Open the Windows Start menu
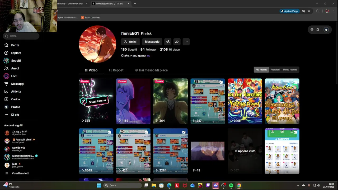Viewport: 338px width, 190px height. pyautogui.click(x=99, y=186)
